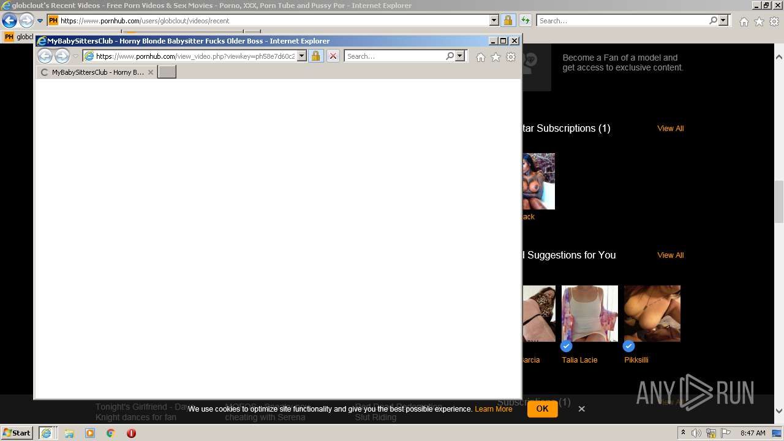Screen dimensions: 784x441
Task: Open Internet Explorer from the taskbar
Action: coord(46,433)
